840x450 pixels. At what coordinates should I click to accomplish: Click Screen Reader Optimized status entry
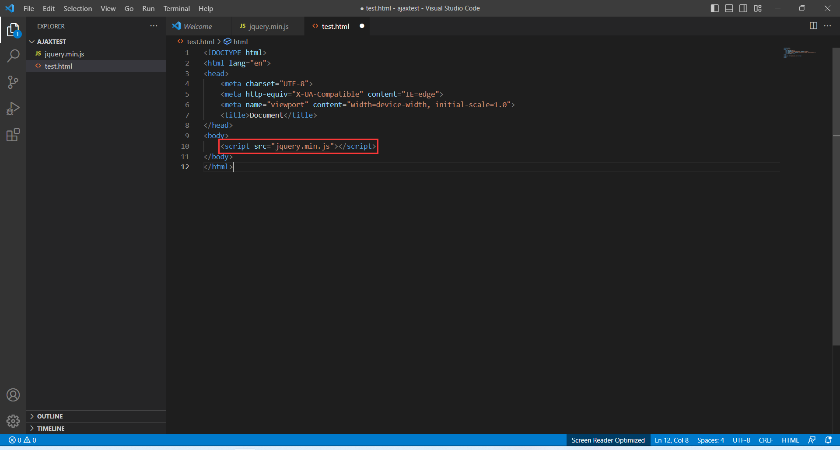pos(608,440)
